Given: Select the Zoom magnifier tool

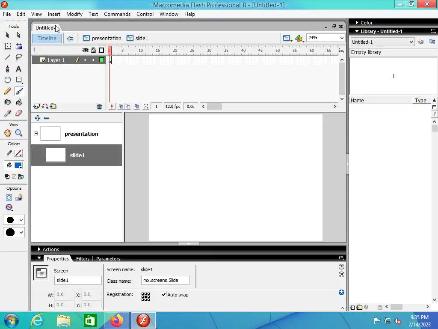Looking at the screenshot, I should [x=19, y=133].
